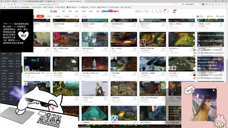Click the blue extension icon beside search box
The width and height of the screenshot is (228, 128).
point(203,4)
